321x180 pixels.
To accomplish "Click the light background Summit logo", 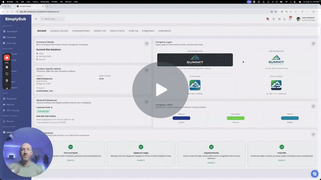I will coord(276,60).
